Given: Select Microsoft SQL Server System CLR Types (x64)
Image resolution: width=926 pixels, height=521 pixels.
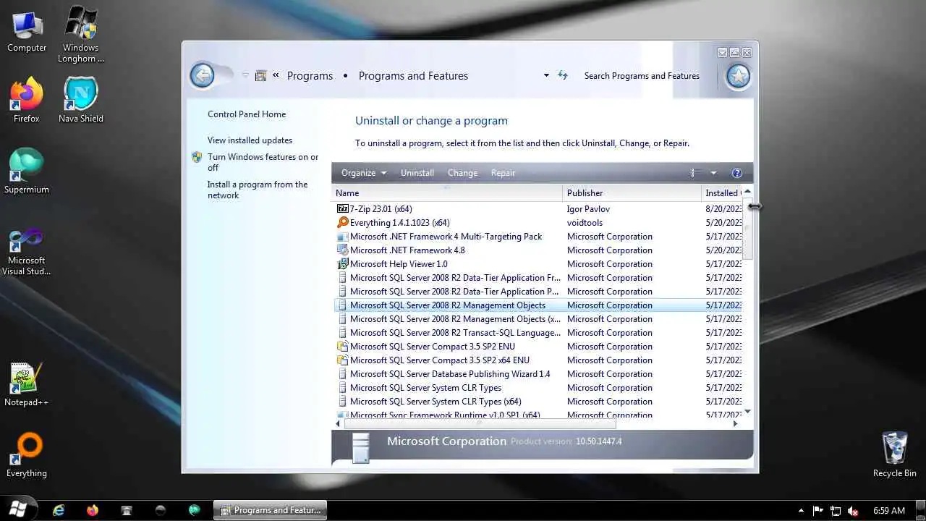Looking at the screenshot, I should click(538, 402).
